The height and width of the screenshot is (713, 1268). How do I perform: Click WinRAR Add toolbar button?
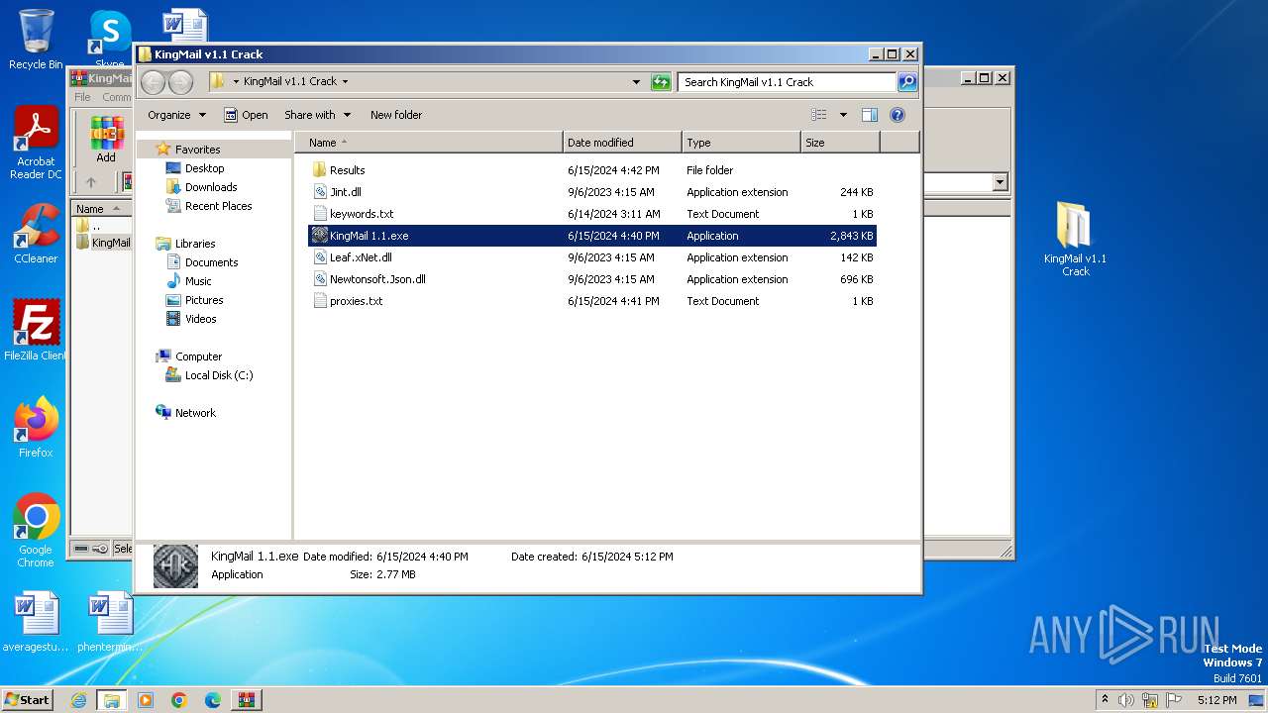tap(106, 139)
